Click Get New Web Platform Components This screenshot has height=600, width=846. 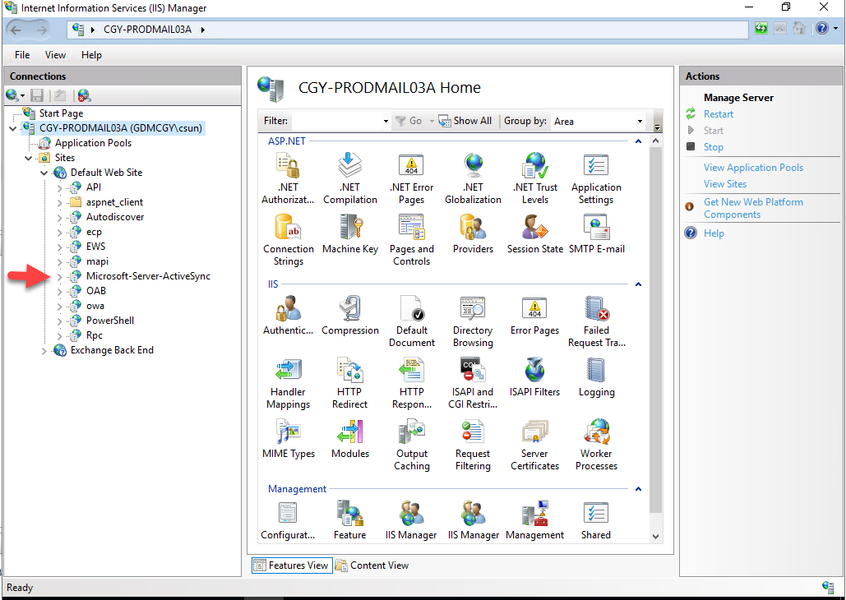pos(753,208)
